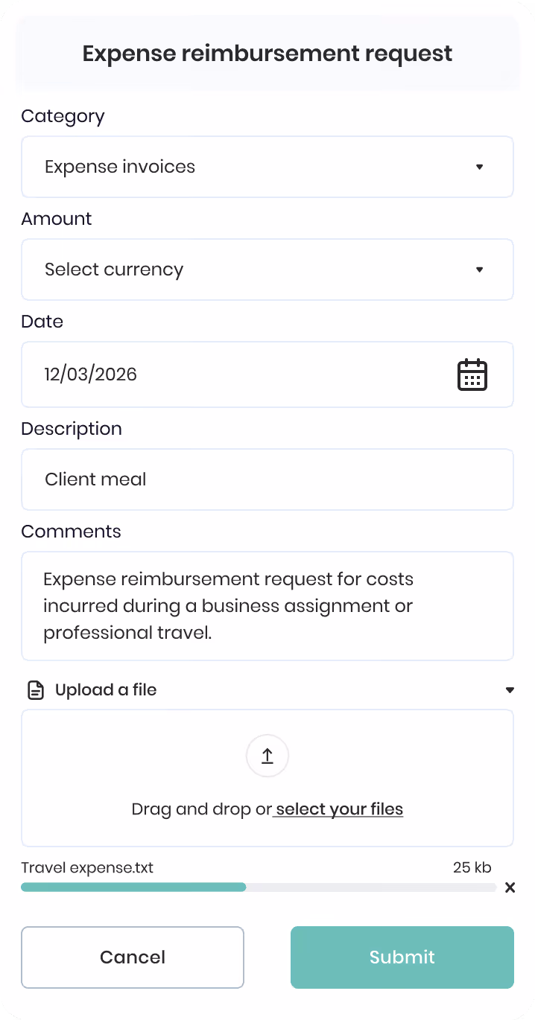This screenshot has width=535, height=1020.
Task: Click inside the Comments text area
Action: click(267, 606)
